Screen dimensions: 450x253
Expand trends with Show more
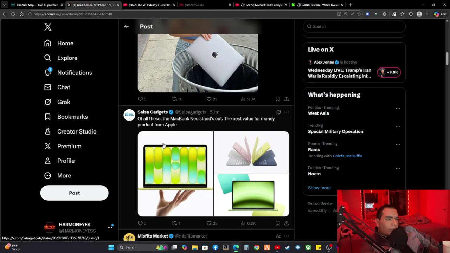(319, 188)
